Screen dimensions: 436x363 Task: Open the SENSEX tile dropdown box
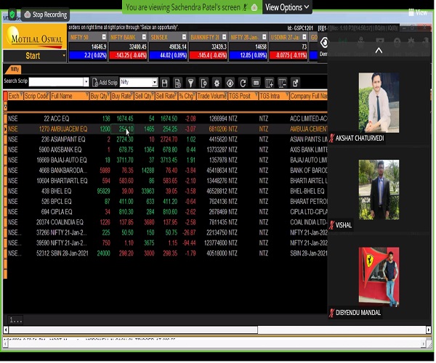pyautogui.click(x=185, y=37)
